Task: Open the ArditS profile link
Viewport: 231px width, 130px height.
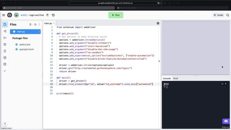Action: (23, 15)
